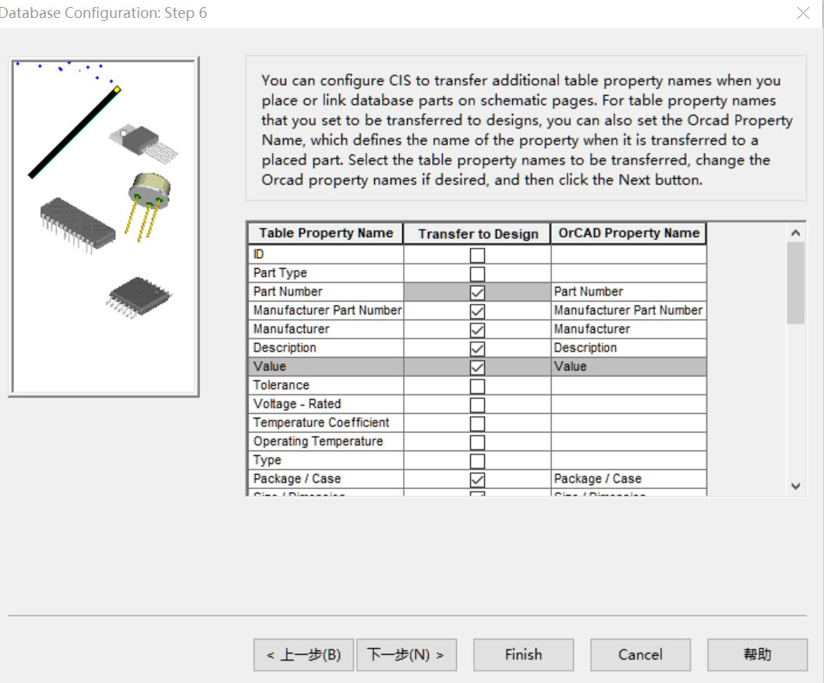The image size is (824, 683).
Task: Return to the previous wizard step
Action: click(x=303, y=654)
